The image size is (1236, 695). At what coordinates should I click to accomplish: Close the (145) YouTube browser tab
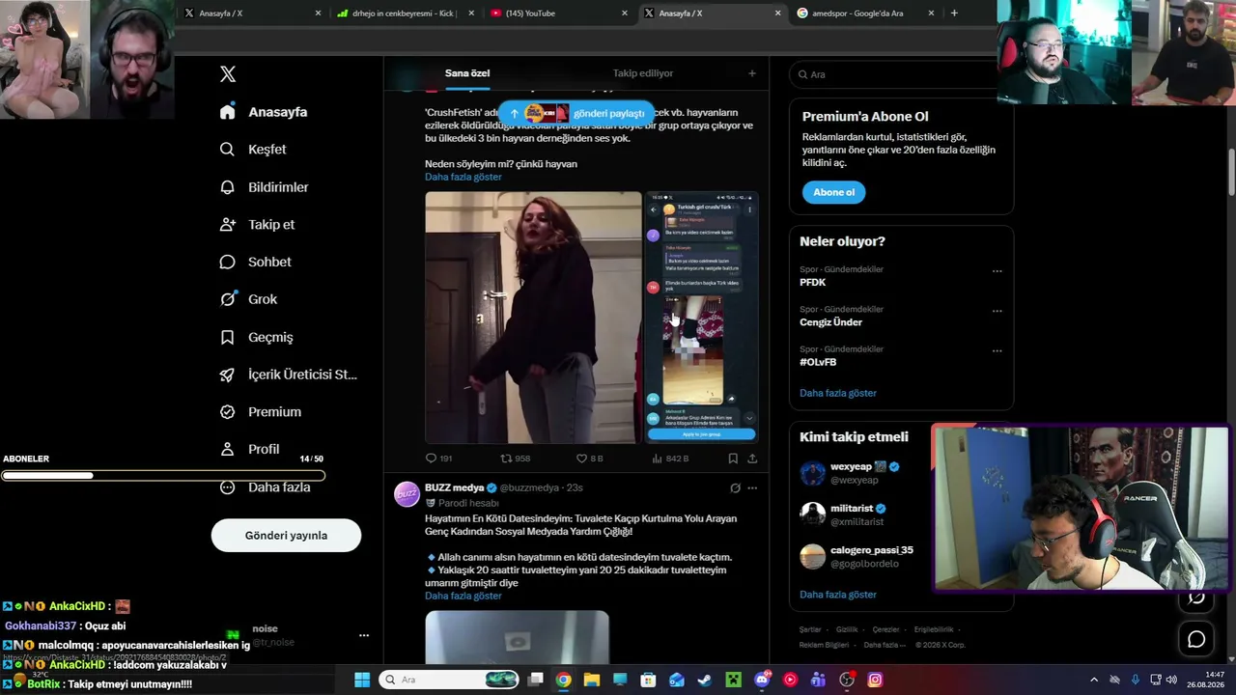[x=625, y=14]
